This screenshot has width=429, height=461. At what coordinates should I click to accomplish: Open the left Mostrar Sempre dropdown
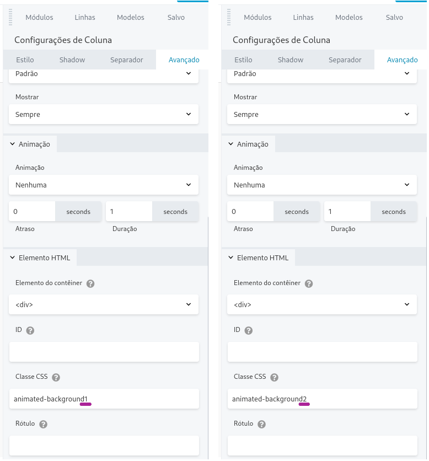tap(104, 114)
